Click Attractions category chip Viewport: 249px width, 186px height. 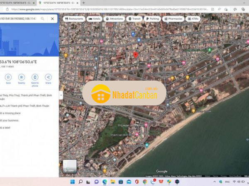[114, 19]
